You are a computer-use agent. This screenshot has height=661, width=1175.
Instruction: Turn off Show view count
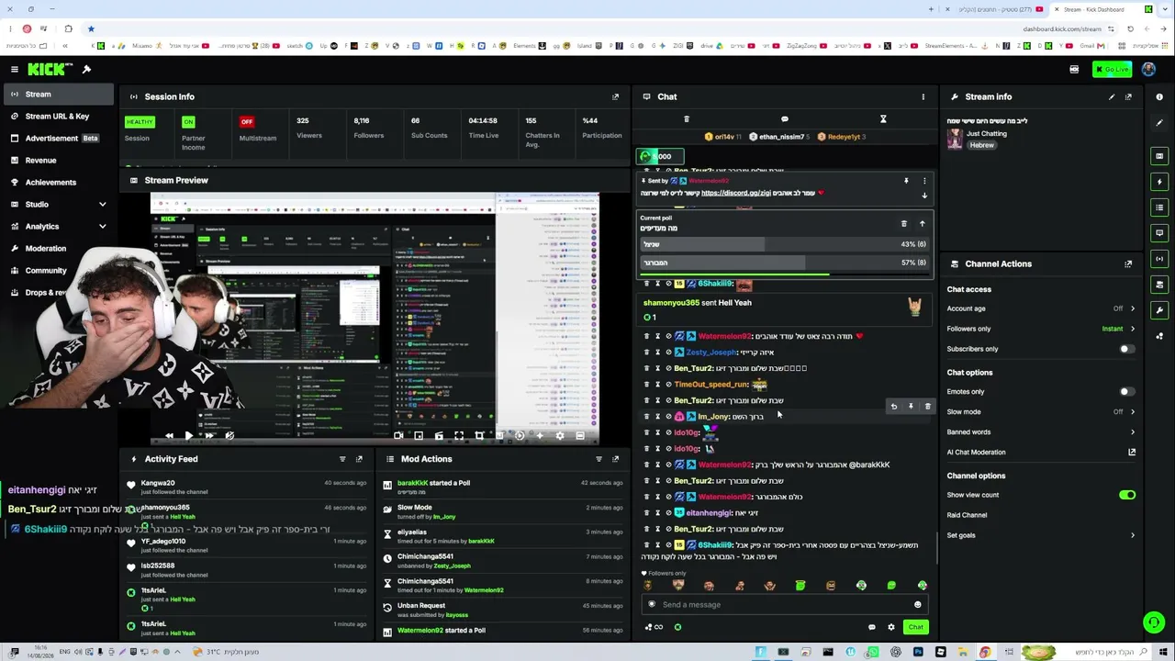click(1127, 495)
